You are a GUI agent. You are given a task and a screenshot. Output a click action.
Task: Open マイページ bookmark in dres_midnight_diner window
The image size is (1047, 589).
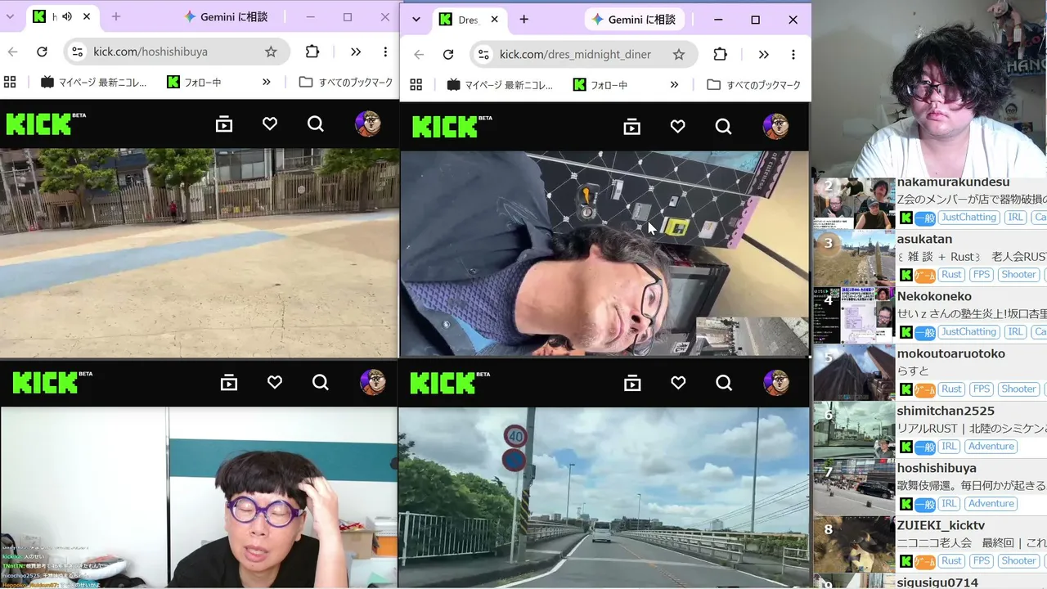tap(500, 85)
